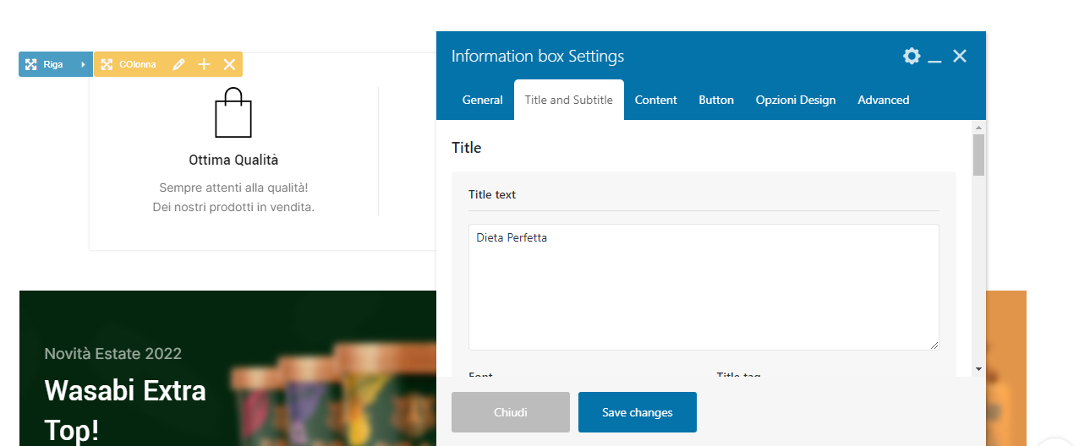1079x446 pixels.
Task: Close the Information box Settings panel
Action: (x=960, y=56)
